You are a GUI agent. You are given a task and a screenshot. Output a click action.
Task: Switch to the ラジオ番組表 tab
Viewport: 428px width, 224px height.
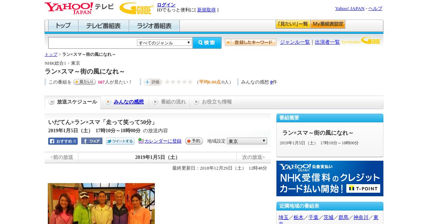[x=154, y=26]
